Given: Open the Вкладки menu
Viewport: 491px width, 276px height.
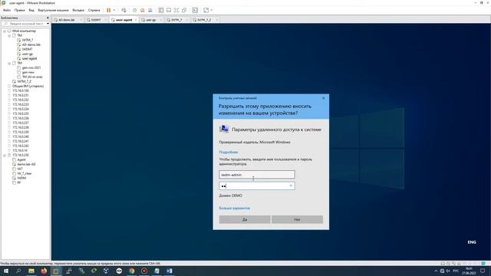Looking at the screenshot, I should tap(78, 10).
